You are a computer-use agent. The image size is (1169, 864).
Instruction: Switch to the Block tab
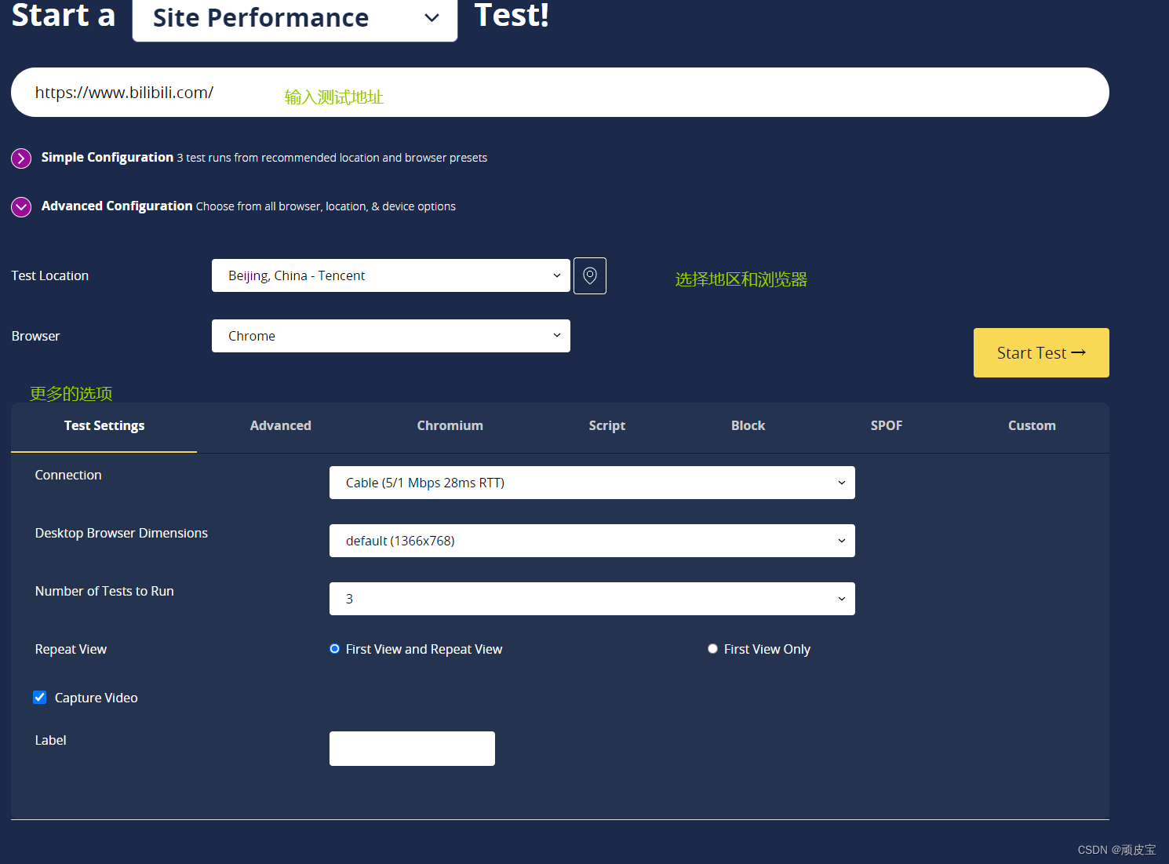(x=748, y=426)
